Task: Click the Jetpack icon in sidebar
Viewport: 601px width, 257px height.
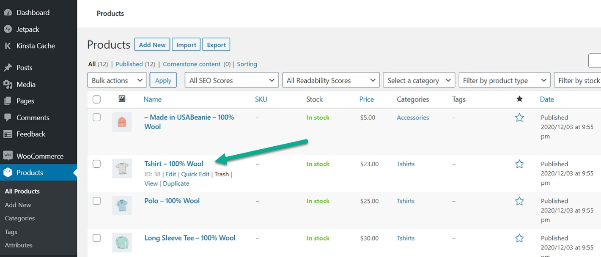Action: [8, 29]
